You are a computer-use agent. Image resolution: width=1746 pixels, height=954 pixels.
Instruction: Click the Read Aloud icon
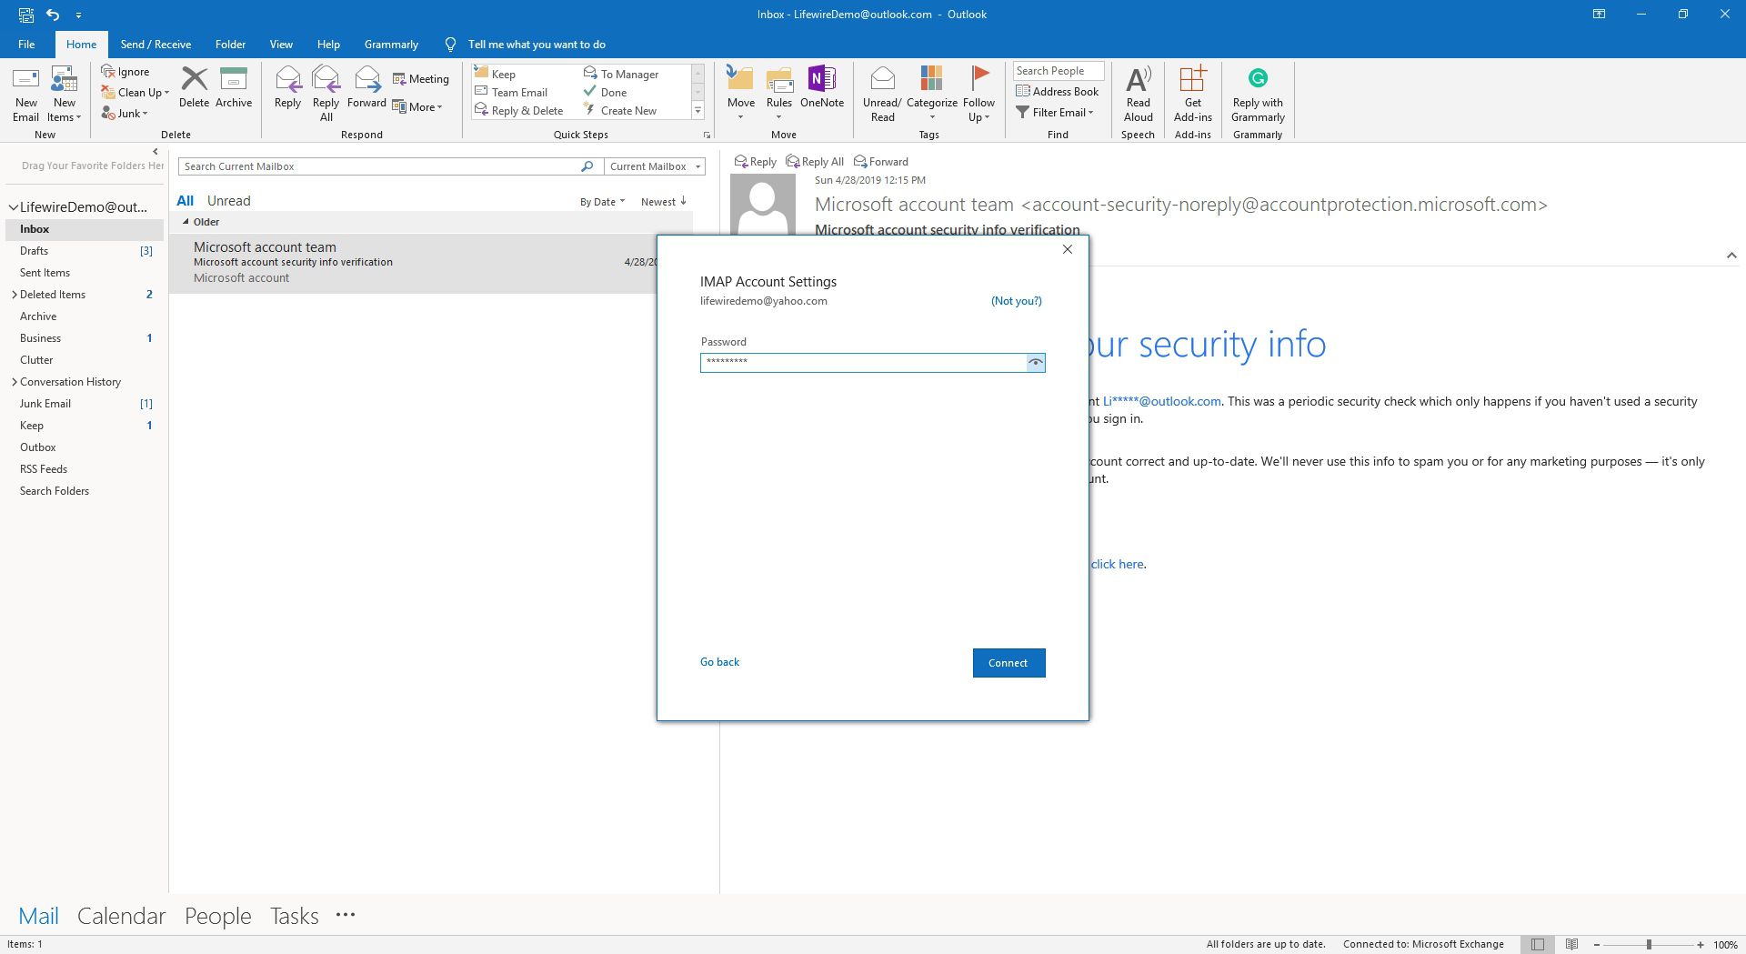coord(1138,94)
